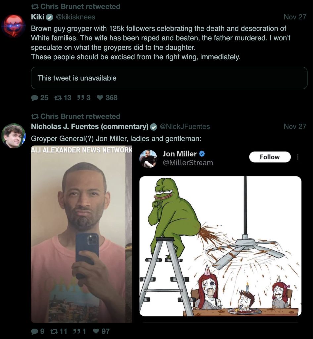Click the reply icon on Kiki's tweet
The width and height of the screenshot is (313, 339).
(34, 98)
